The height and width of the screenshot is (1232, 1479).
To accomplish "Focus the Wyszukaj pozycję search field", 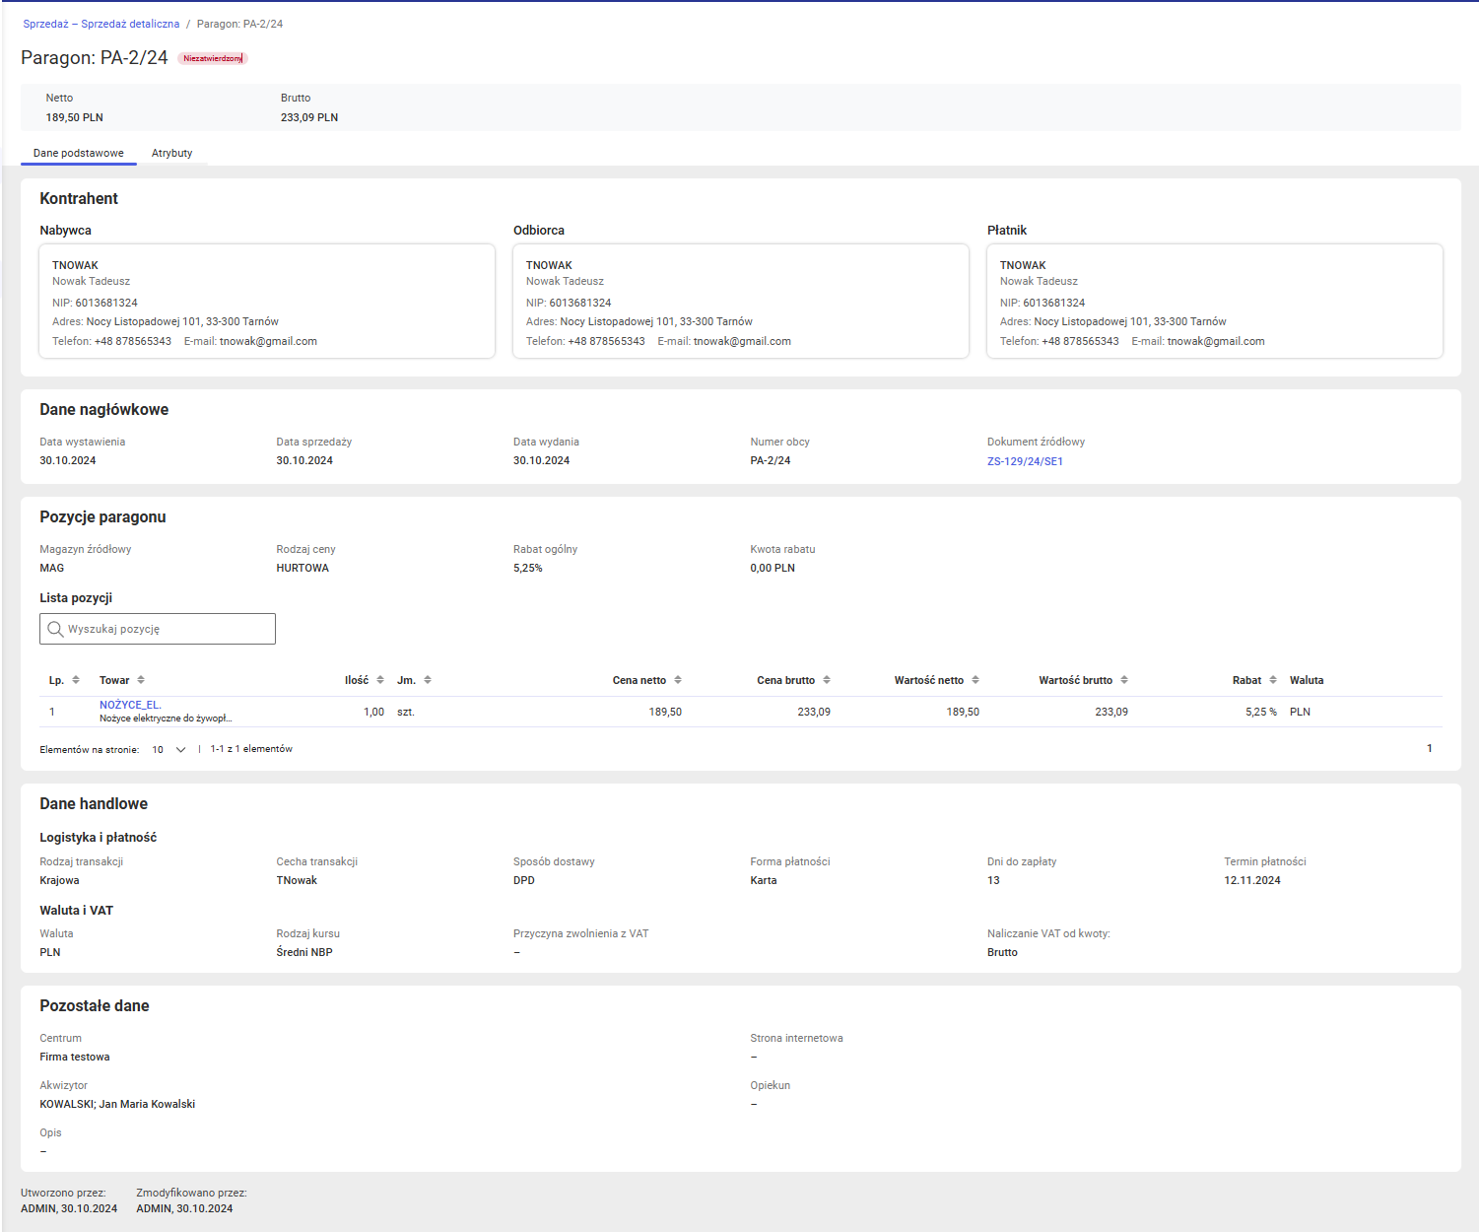I will pyautogui.click(x=158, y=629).
